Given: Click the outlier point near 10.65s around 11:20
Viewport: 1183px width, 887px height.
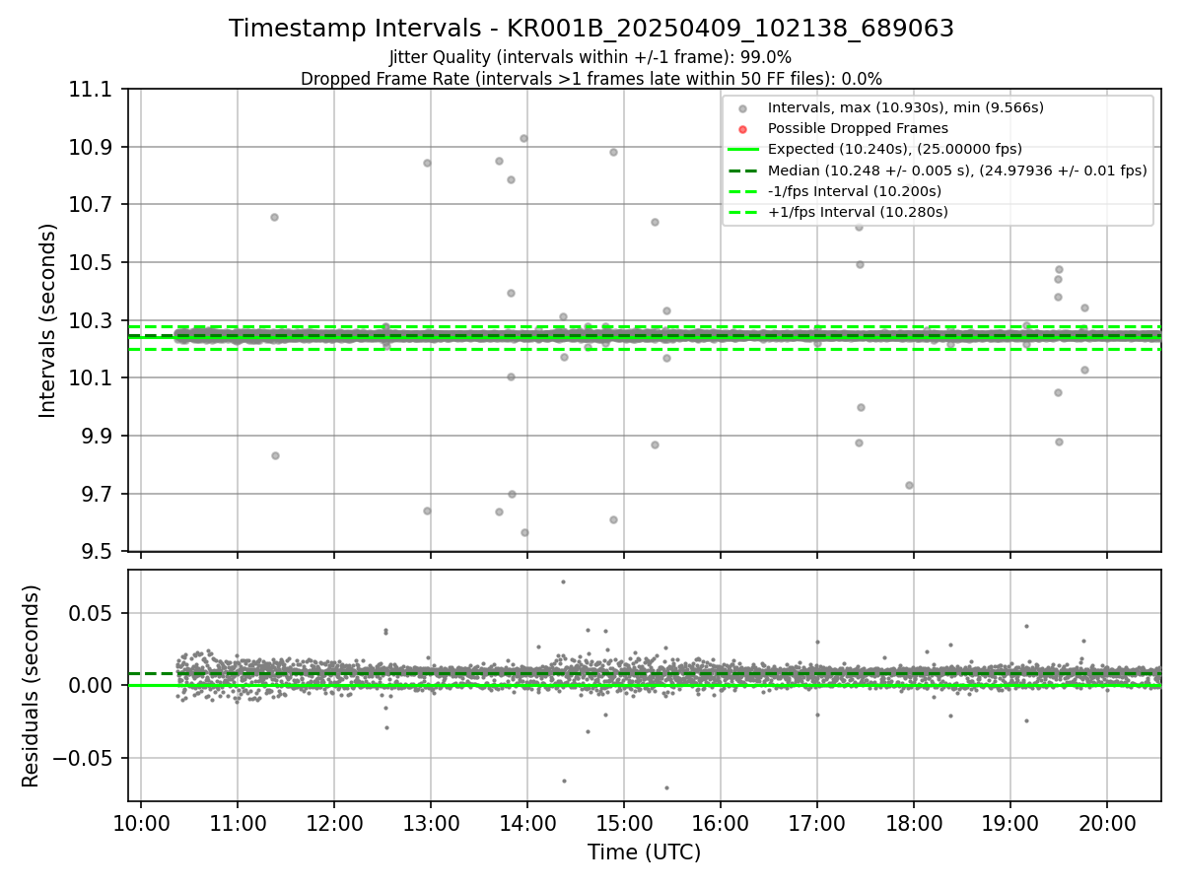Looking at the screenshot, I should (274, 217).
